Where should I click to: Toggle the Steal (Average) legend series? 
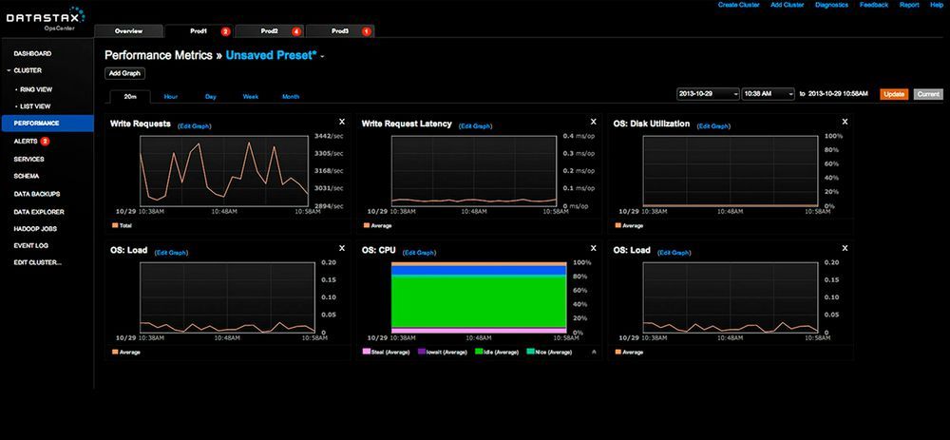(x=387, y=352)
